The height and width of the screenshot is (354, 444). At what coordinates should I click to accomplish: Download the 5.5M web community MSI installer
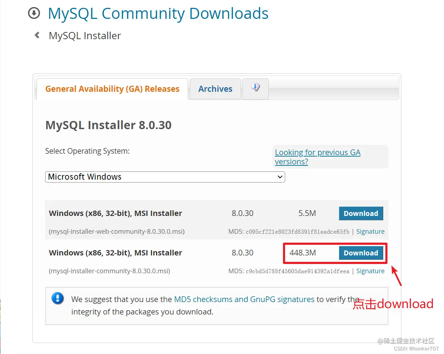click(x=361, y=213)
